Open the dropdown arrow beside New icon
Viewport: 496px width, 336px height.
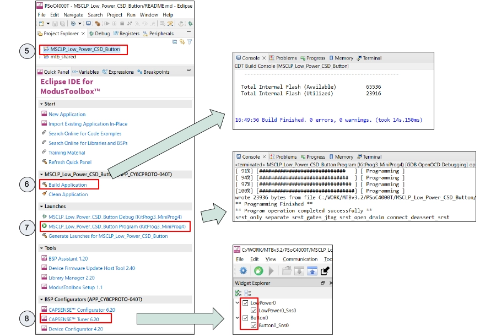tap(48, 24)
